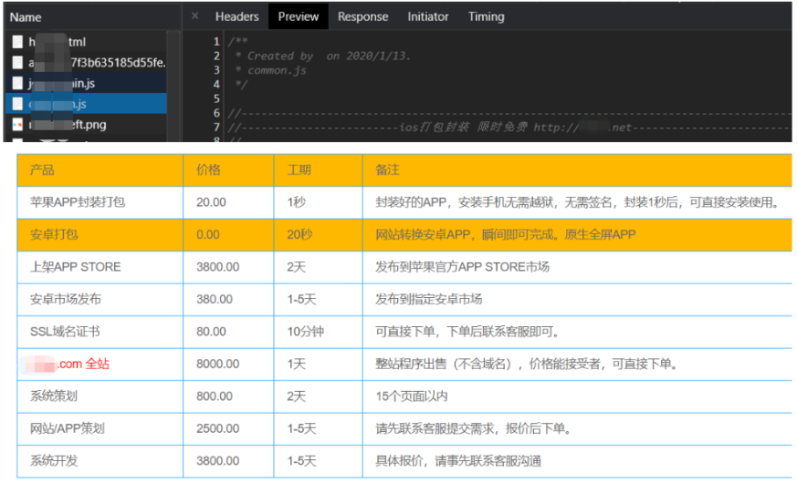Select the request ending in eft.png
The height and width of the screenshot is (483, 797).
(86, 125)
